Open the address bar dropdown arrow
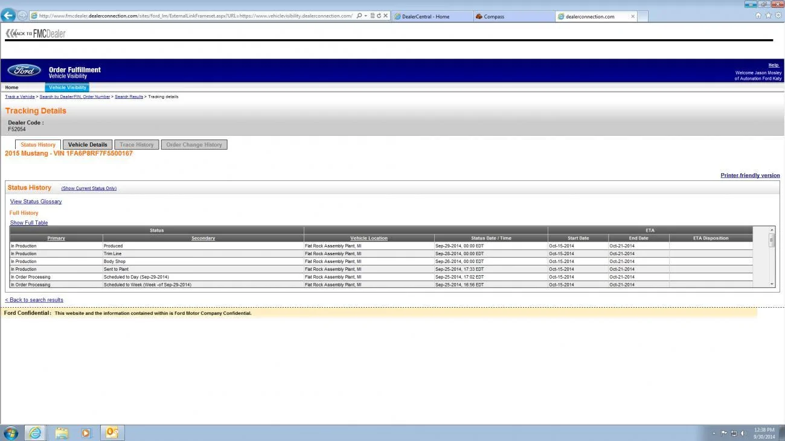Viewport: 785px width, 441px height. (x=365, y=16)
